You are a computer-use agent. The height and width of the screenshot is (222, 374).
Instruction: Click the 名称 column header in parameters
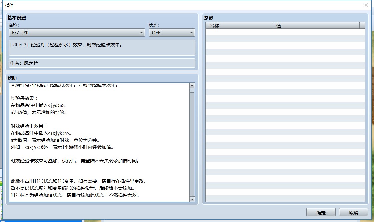coord(239,26)
